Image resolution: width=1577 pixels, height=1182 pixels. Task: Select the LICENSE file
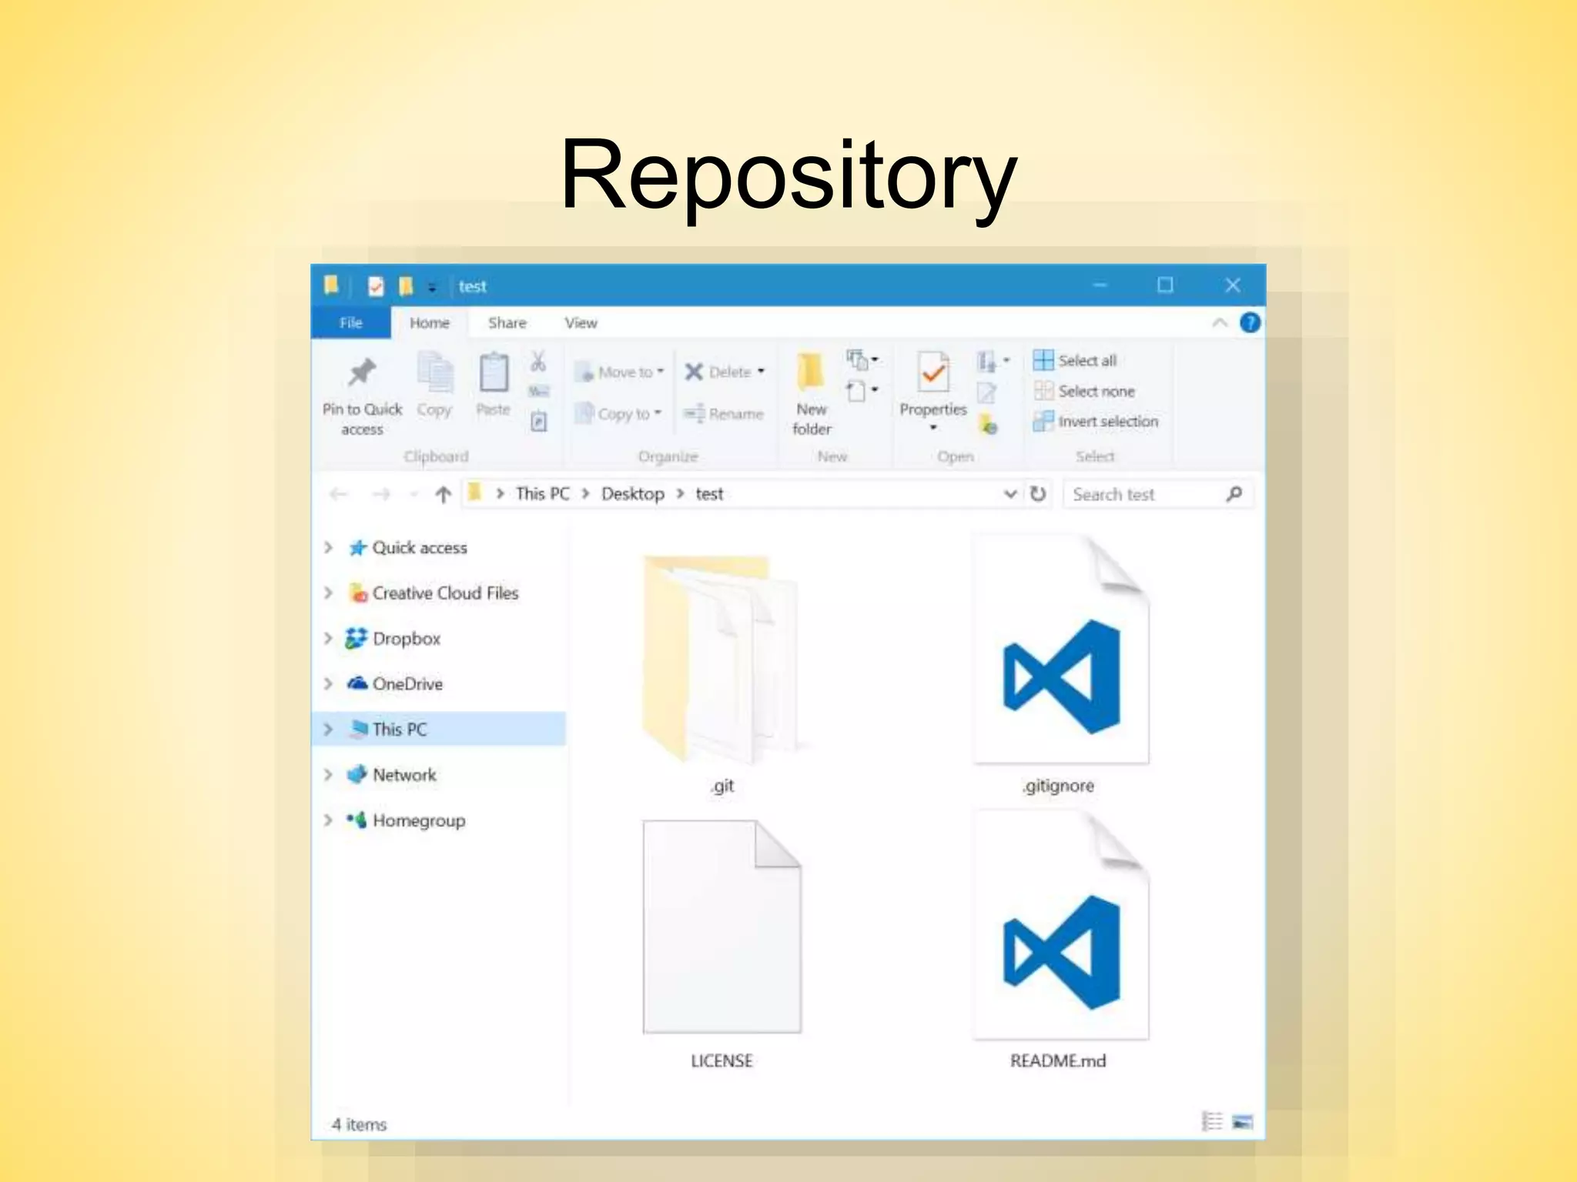click(x=722, y=945)
